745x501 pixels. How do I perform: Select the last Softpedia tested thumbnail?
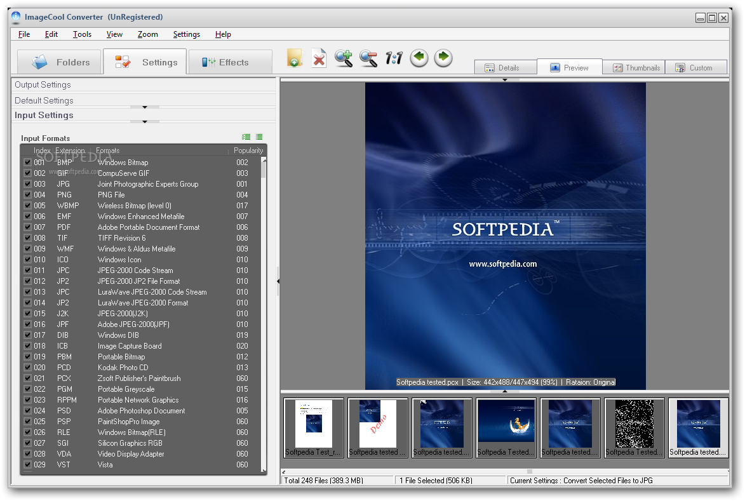pos(699,428)
